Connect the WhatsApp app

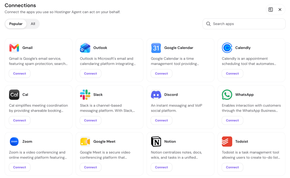(233, 121)
